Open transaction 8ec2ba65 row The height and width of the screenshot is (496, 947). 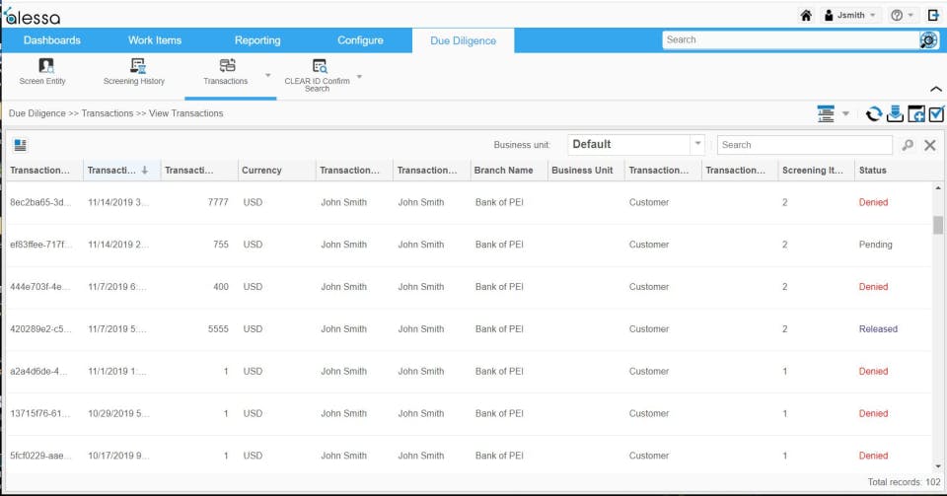coord(469,203)
